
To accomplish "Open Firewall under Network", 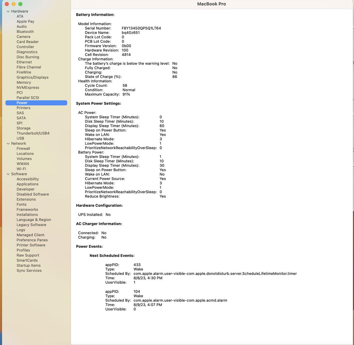I will [23, 149].
